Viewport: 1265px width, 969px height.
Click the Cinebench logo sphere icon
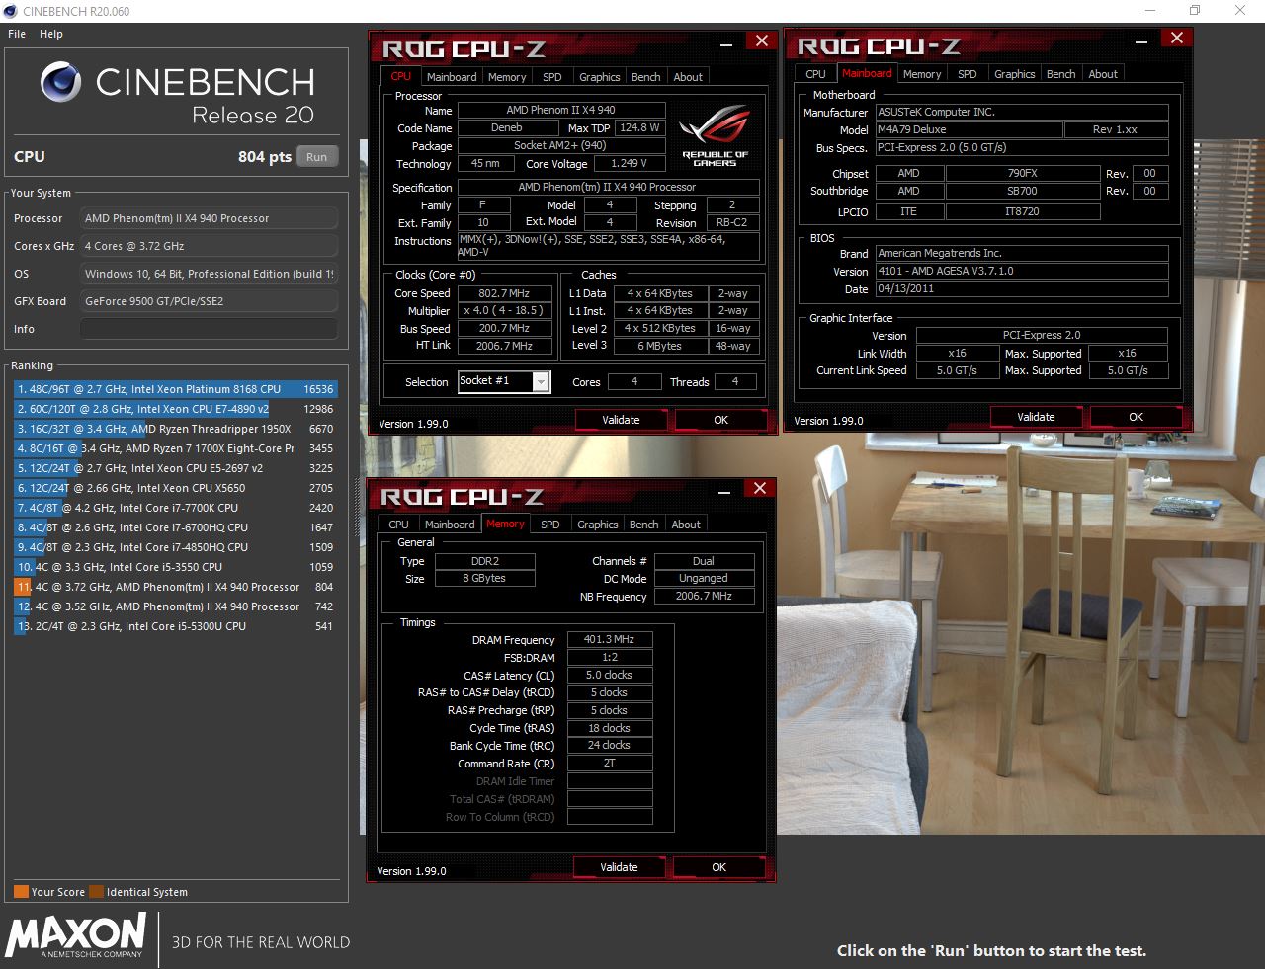[x=61, y=82]
